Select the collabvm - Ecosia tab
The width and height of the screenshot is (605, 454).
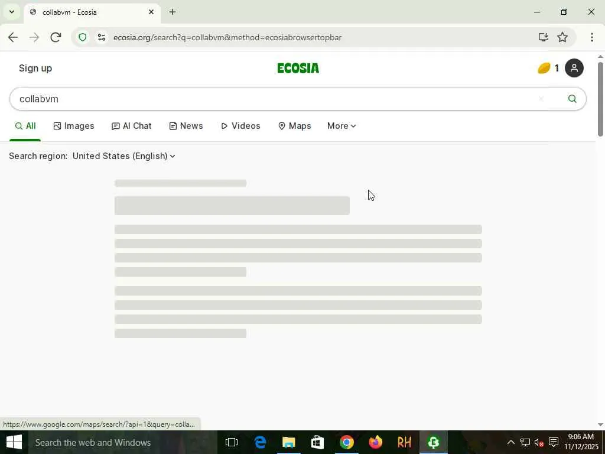(x=92, y=12)
